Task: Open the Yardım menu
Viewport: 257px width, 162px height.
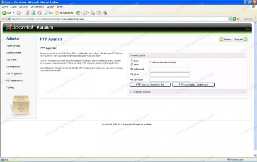Action: click(x=60, y=7)
